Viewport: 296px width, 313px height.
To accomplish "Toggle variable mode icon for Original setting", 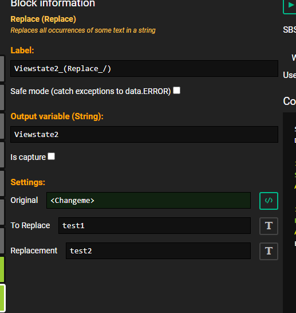I will click(269, 201).
